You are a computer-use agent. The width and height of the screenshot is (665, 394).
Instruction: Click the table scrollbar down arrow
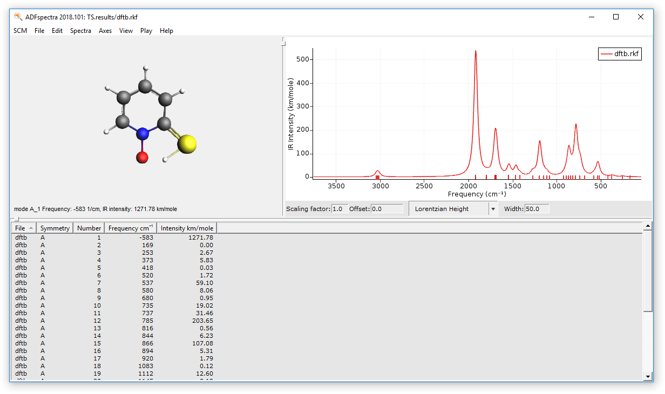click(648, 376)
